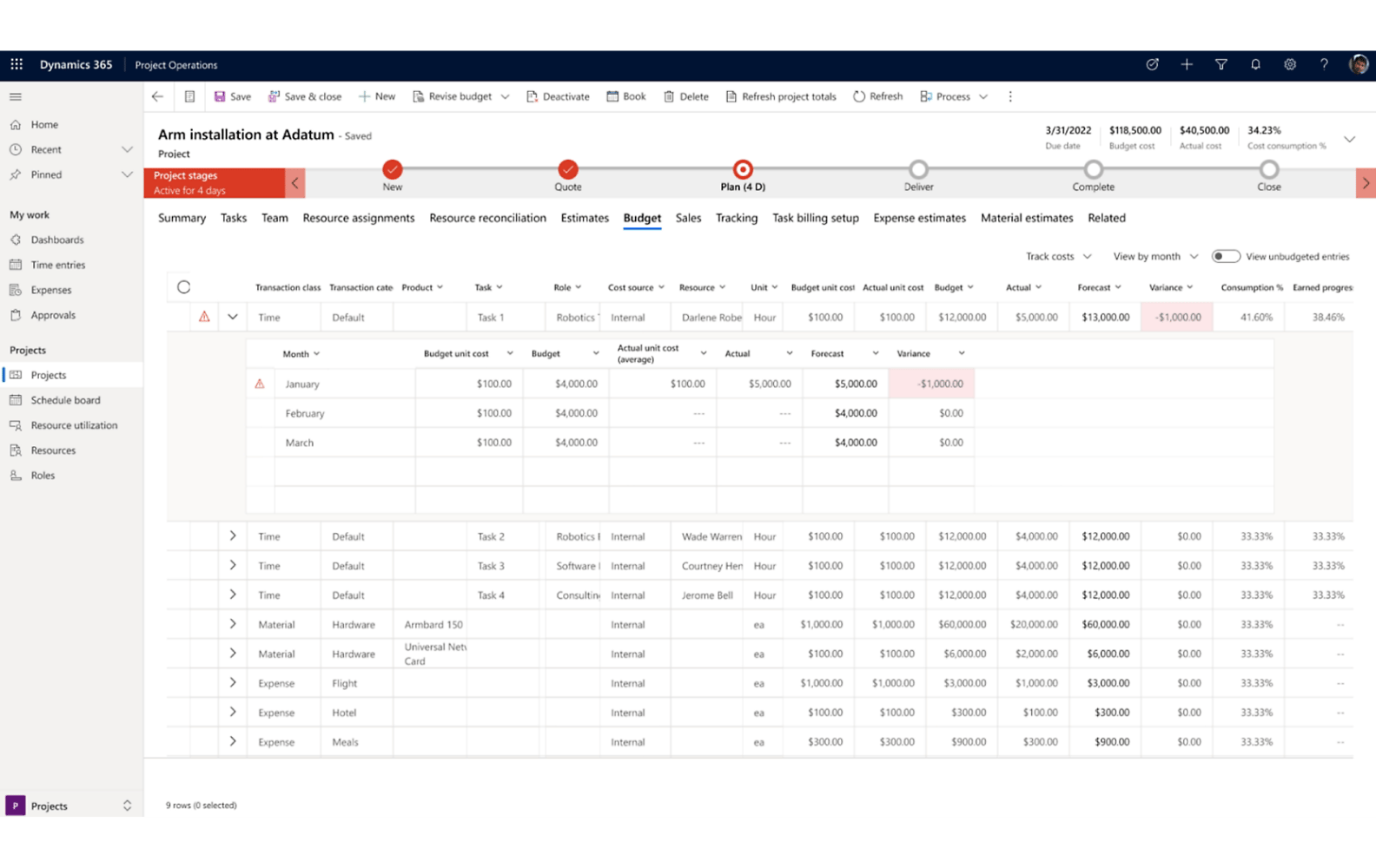Expand the Armbard 150 material row
This screenshot has height=868, width=1376.
pyautogui.click(x=232, y=624)
